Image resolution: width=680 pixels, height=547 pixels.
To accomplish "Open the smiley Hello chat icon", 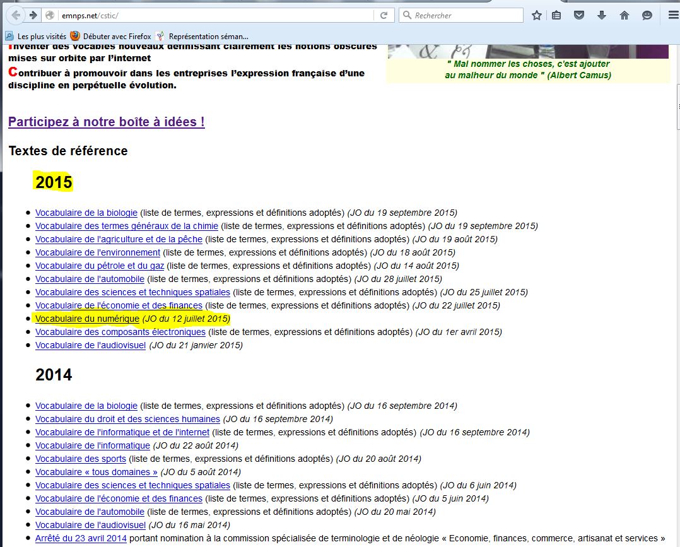I will pos(647,15).
